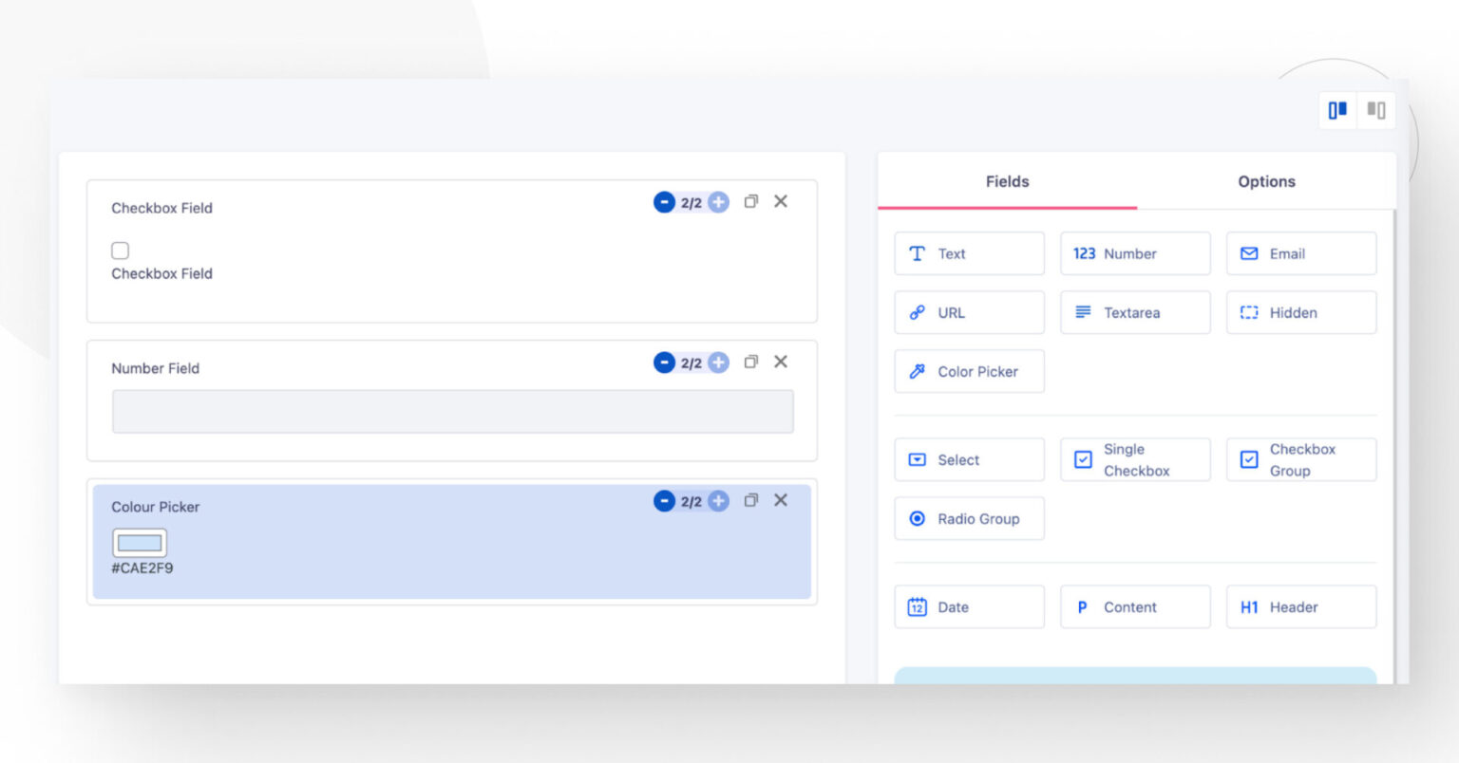
Task: Switch to the Fields tab
Action: pyautogui.click(x=1007, y=181)
